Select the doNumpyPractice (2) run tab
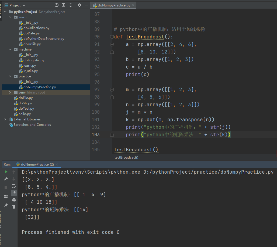This screenshot has height=247, width=277. [x=36, y=164]
